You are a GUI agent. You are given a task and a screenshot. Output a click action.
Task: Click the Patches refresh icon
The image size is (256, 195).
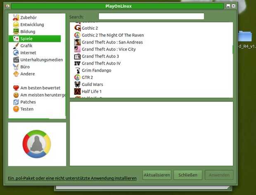pyautogui.click(x=16, y=102)
